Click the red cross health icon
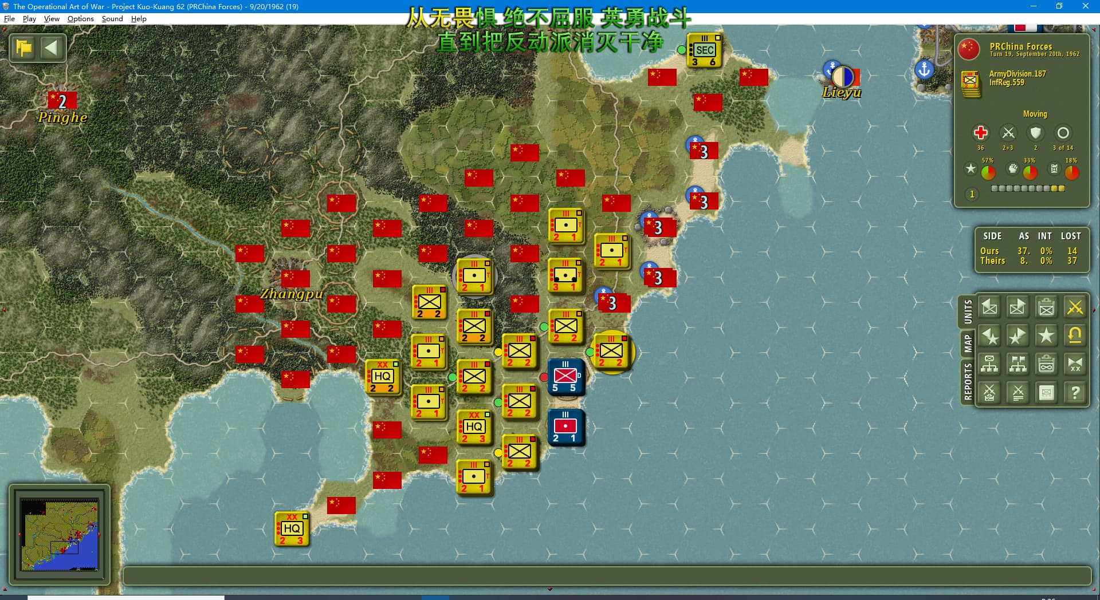 pyautogui.click(x=980, y=133)
